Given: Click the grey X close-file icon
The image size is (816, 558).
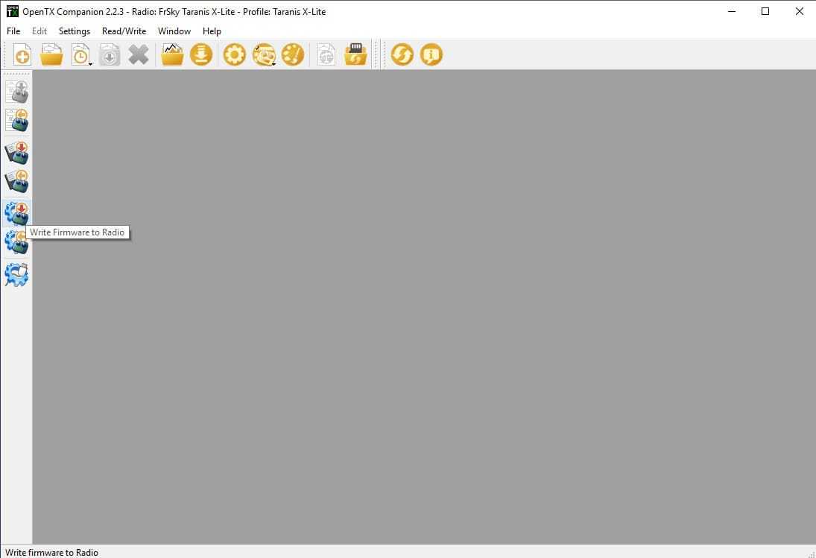Looking at the screenshot, I should click(139, 54).
